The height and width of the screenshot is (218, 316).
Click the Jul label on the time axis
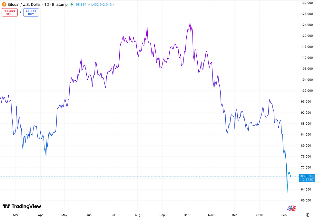113,215
